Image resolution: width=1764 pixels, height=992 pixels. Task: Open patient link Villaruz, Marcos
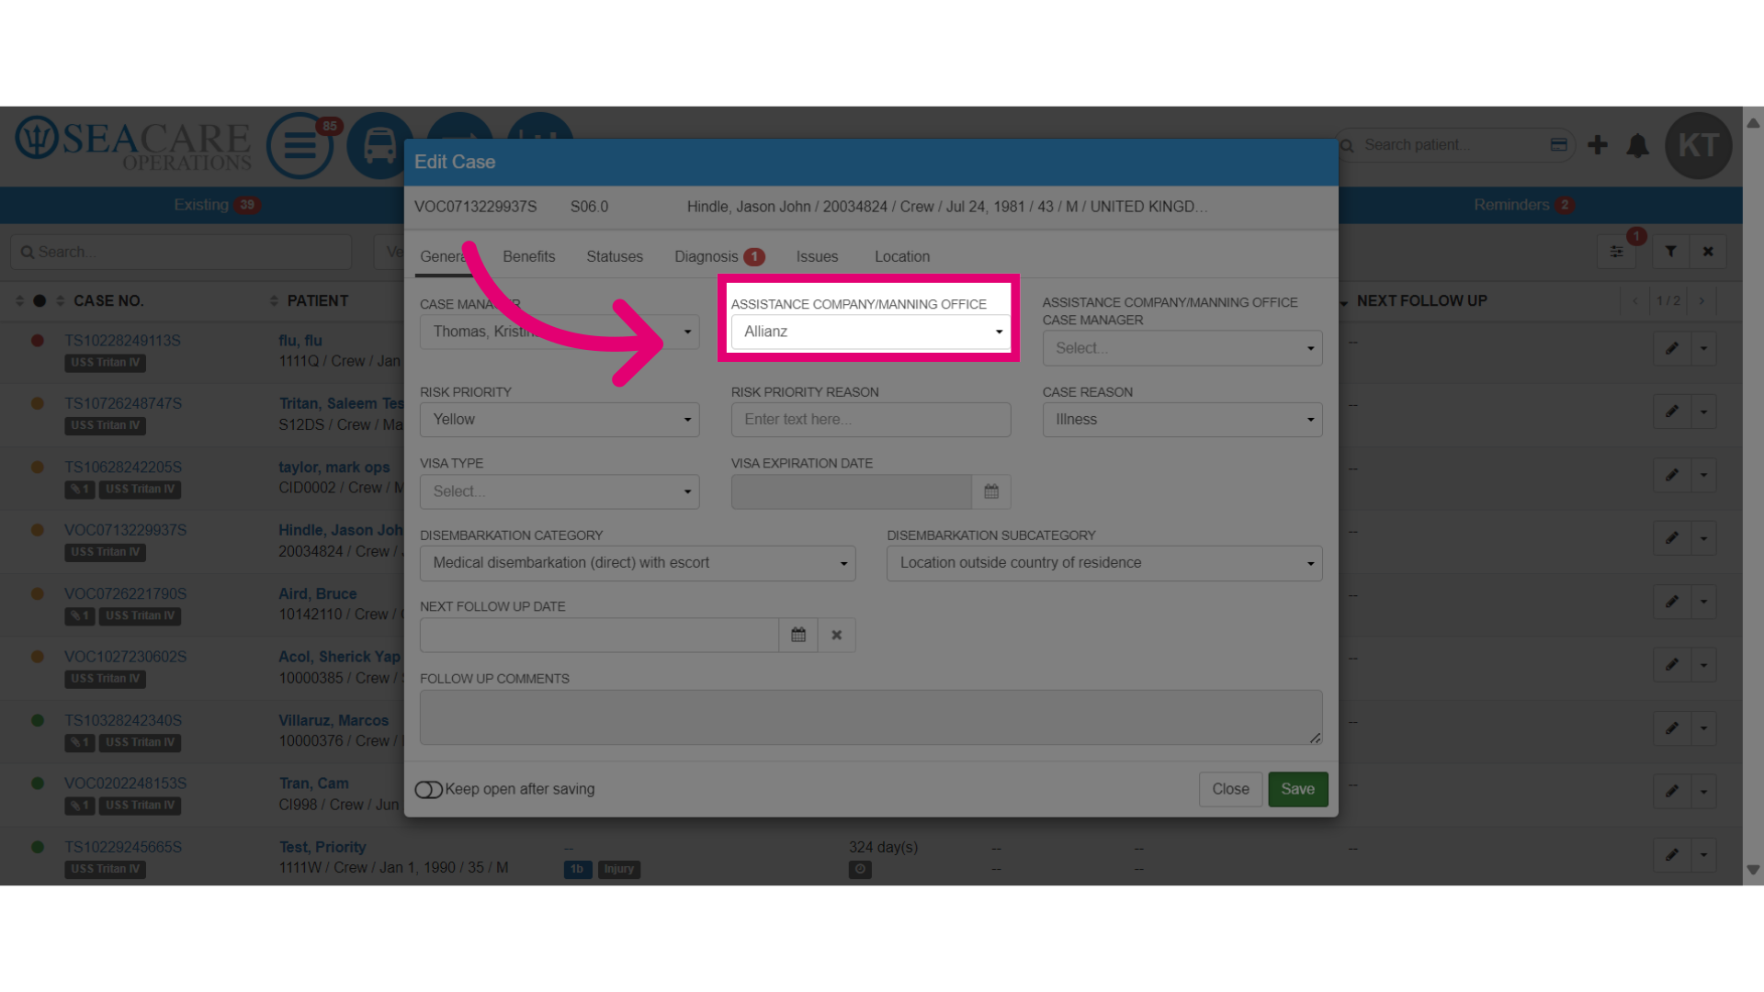click(334, 721)
